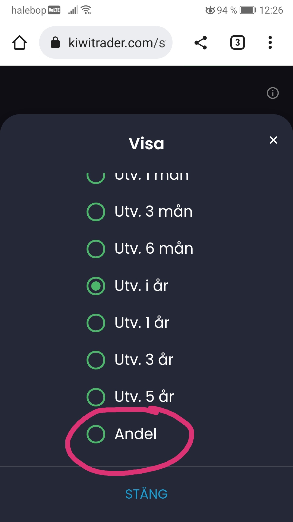The image size is (293, 522).
Task: Pick the 'Utv. 3 år' radio option
Action: coord(96,360)
